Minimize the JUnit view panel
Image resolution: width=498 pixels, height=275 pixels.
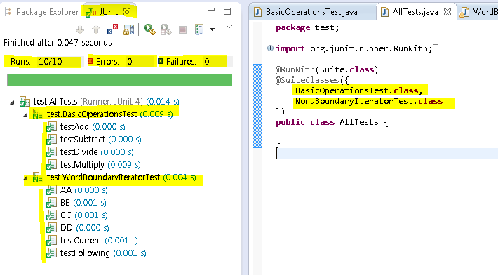(211, 10)
